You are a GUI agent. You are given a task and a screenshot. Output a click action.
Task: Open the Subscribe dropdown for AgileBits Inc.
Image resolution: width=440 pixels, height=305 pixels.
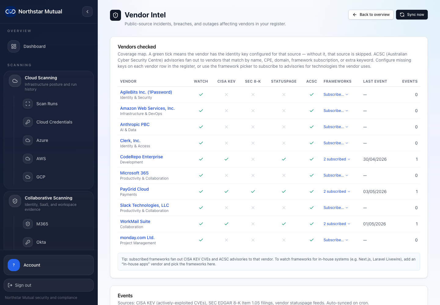(x=336, y=95)
